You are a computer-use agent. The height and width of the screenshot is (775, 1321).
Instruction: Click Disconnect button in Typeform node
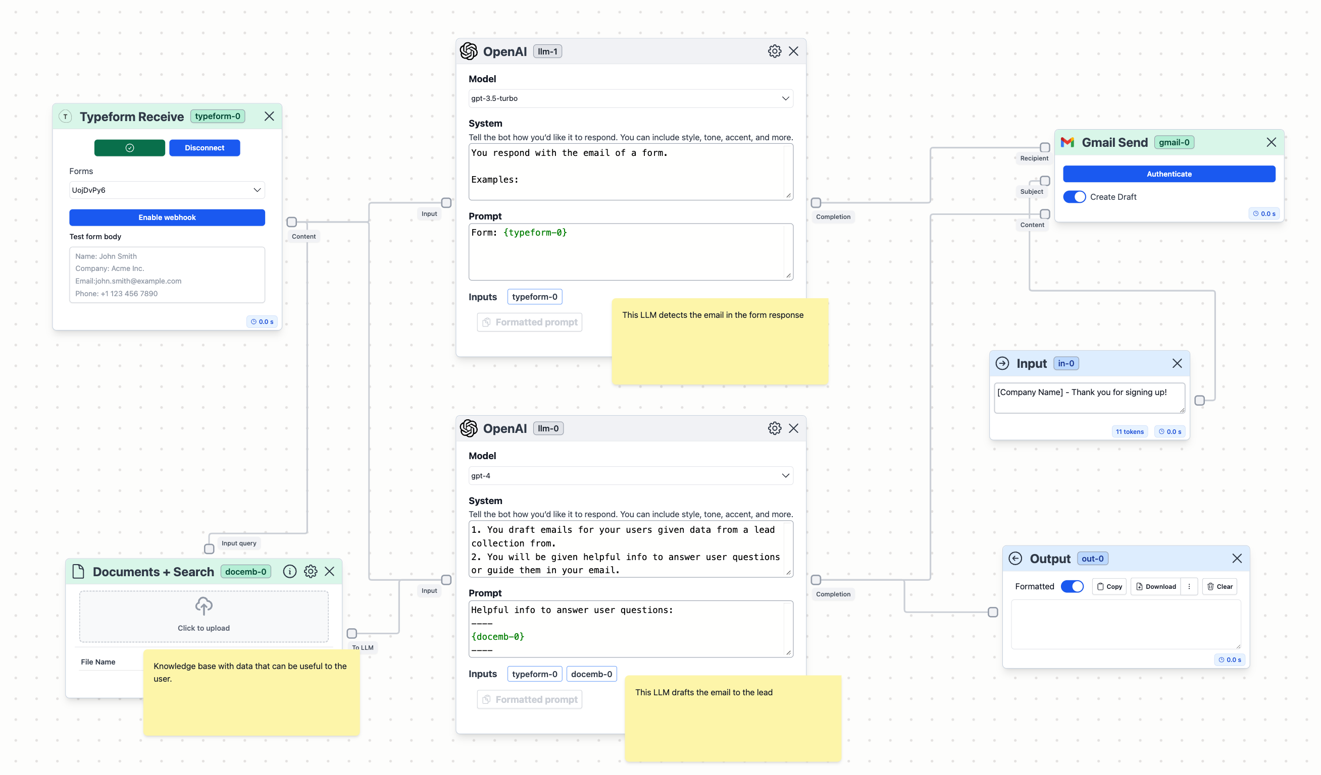tap(205, 148)
